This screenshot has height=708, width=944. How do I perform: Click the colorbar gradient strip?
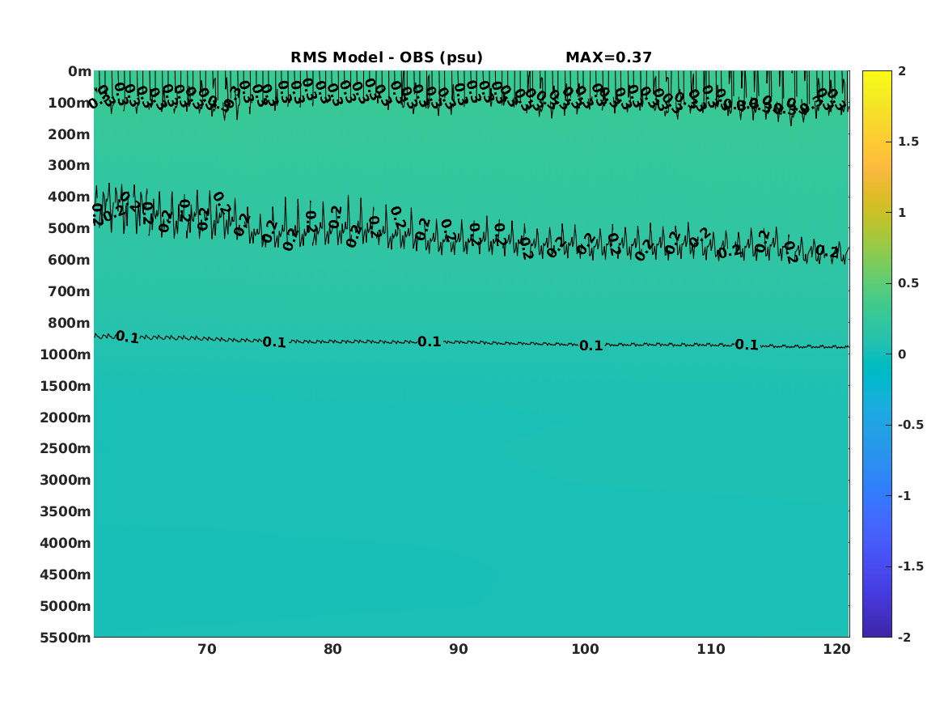point(877,354)
